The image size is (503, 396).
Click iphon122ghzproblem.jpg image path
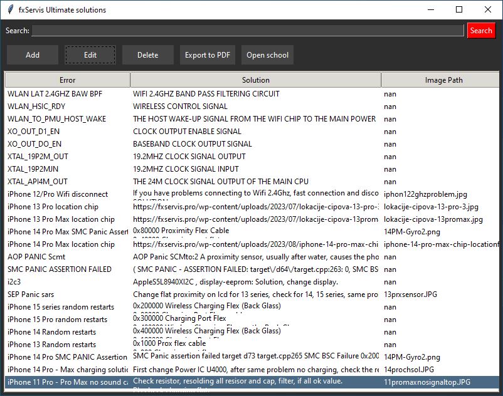(425, 194)
